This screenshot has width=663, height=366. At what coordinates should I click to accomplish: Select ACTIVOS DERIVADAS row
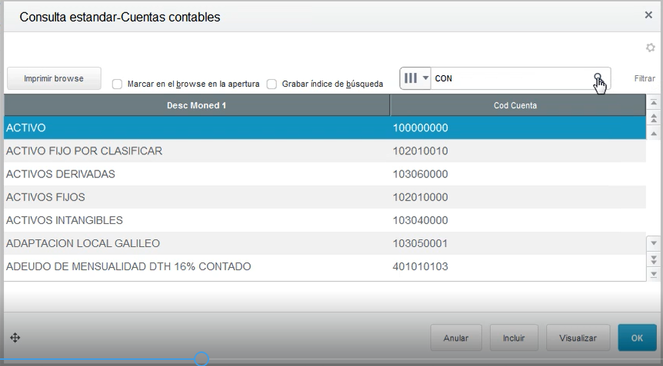pyautogui.click(x=325, y=174)
